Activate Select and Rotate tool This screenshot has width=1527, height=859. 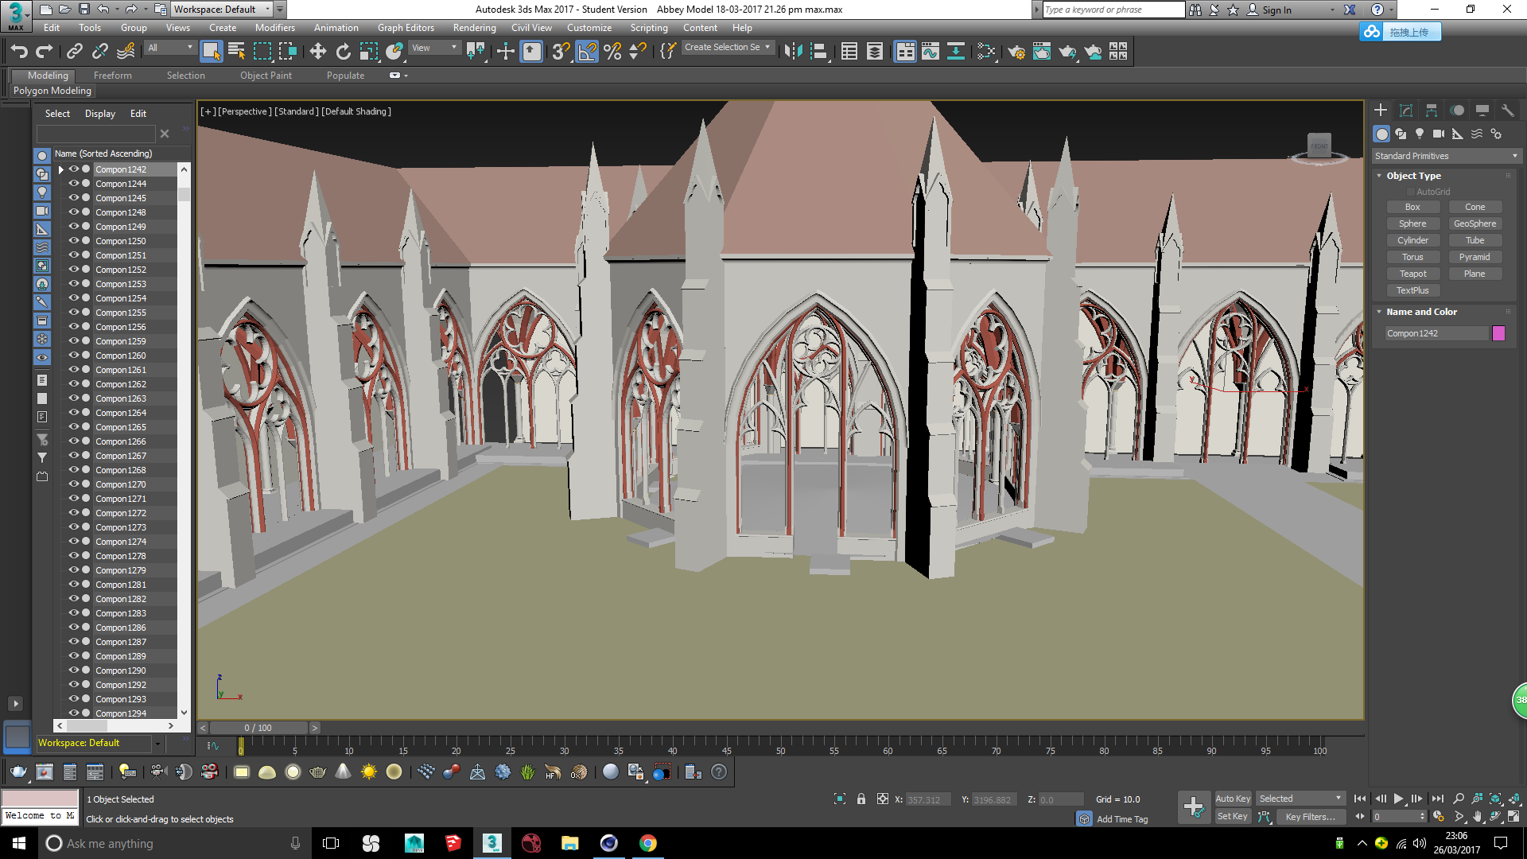343,52
